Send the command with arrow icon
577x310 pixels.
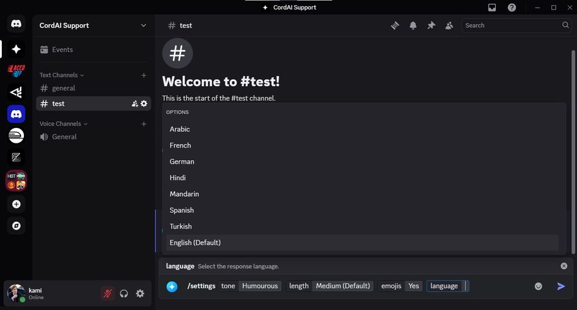point(561,286)
